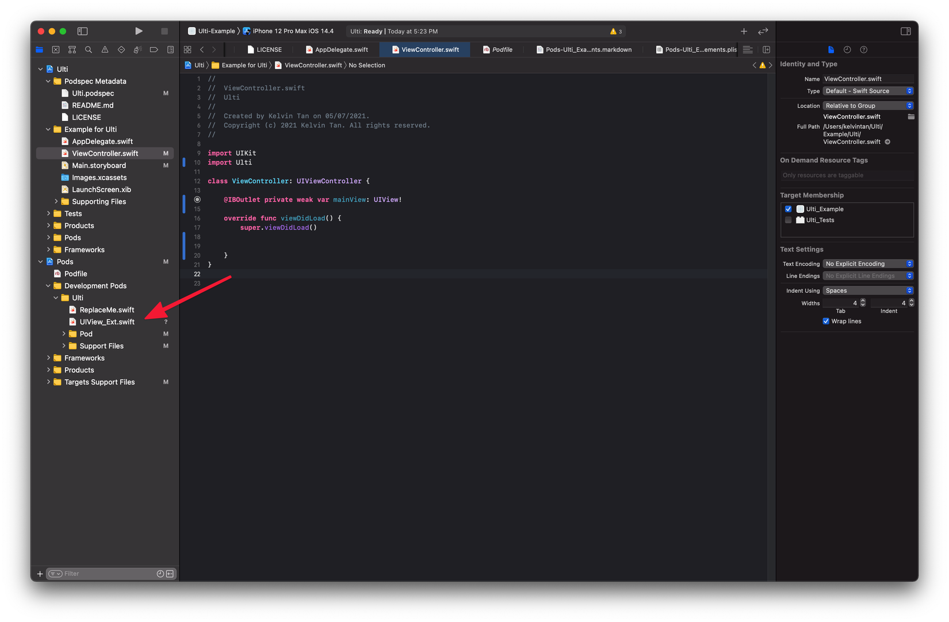Open the Quick Help inspector

[863, 50]
